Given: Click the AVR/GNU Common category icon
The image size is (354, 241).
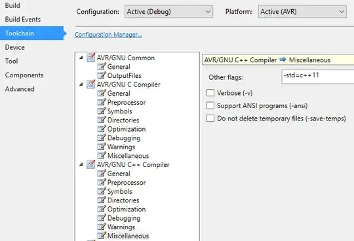Looking at the screenshot, I should pyautogui.click(x=90, y=58).
